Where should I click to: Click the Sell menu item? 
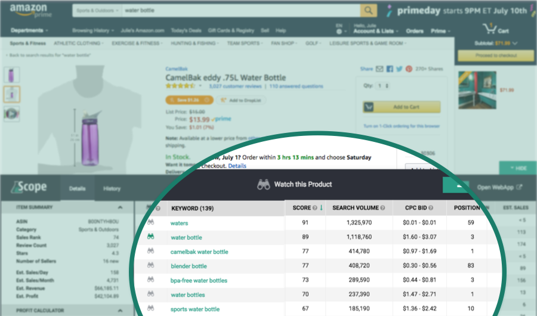click(265, 30)
